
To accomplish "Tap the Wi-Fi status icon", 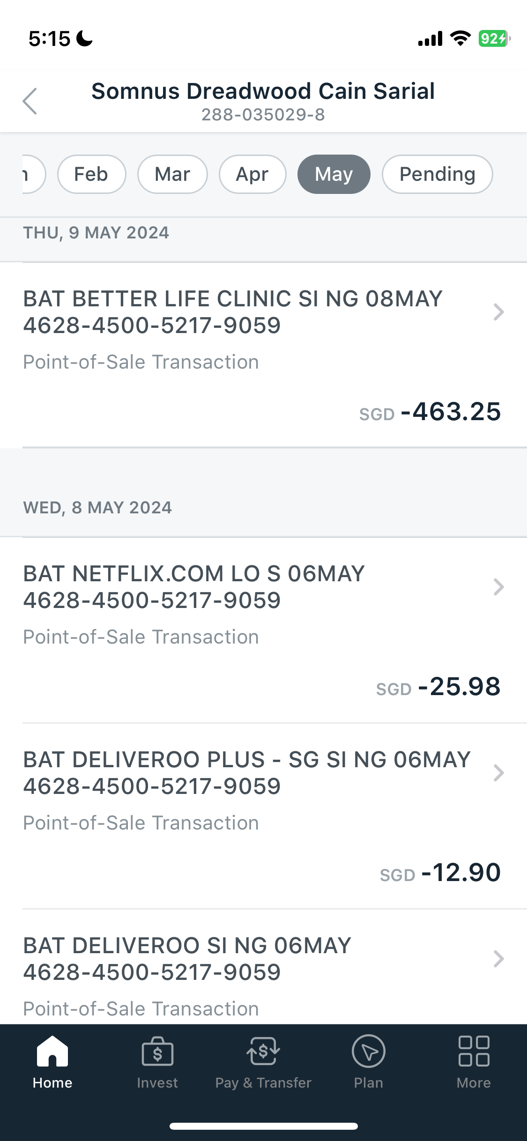I will (460, 38).
